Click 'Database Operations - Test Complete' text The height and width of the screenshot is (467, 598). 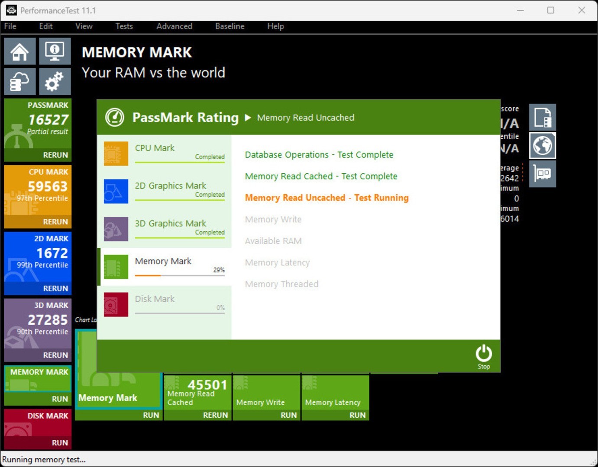(x=319, y=155)
